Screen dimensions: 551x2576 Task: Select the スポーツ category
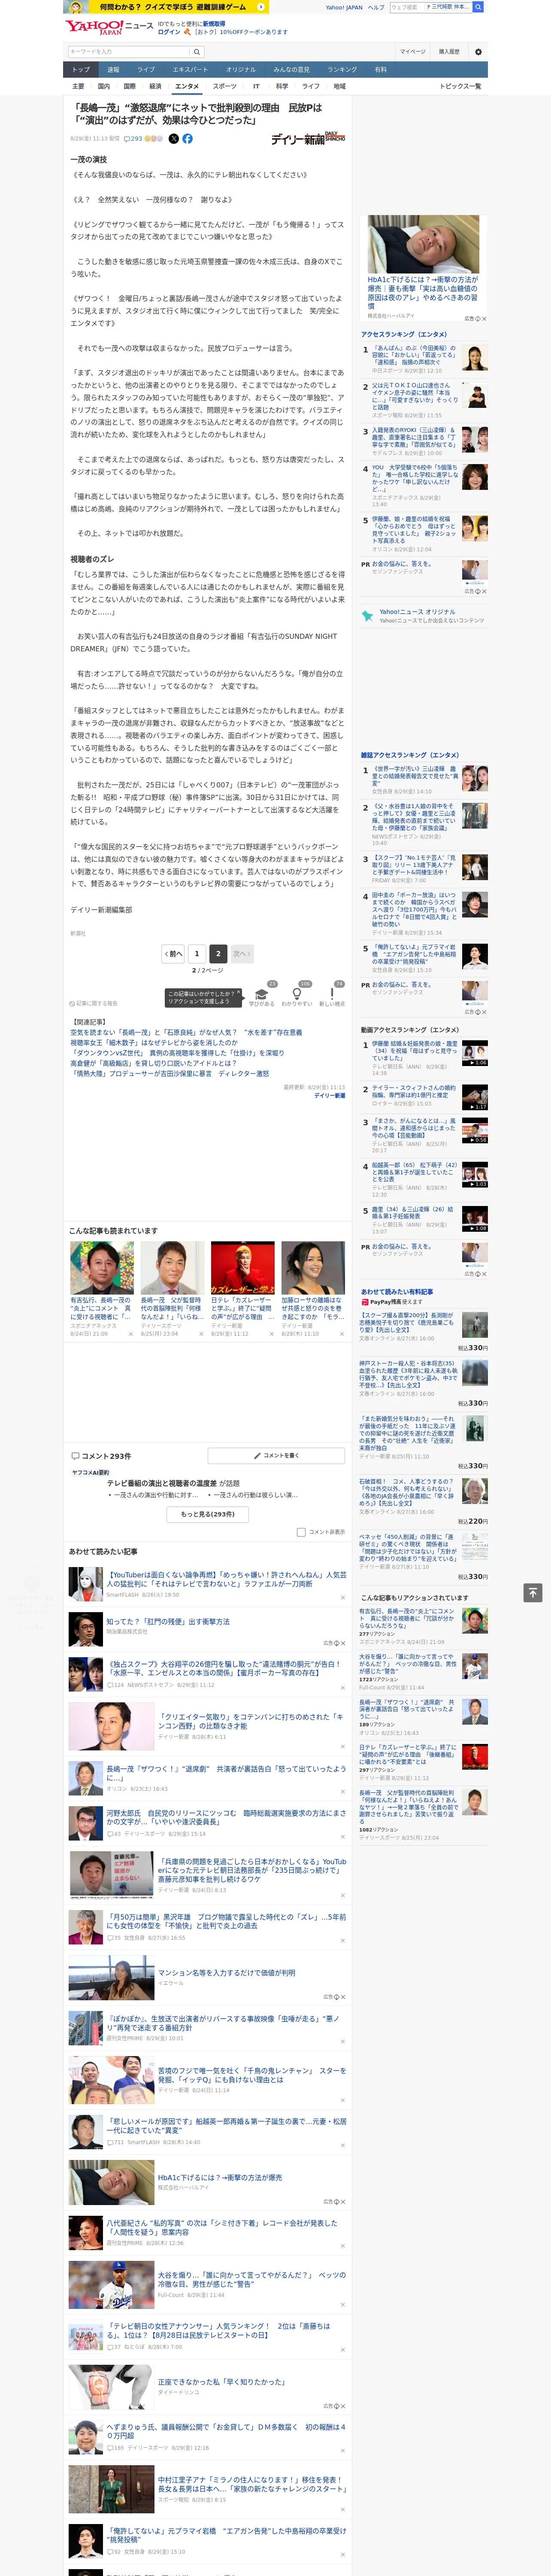[x=225, y=86]
